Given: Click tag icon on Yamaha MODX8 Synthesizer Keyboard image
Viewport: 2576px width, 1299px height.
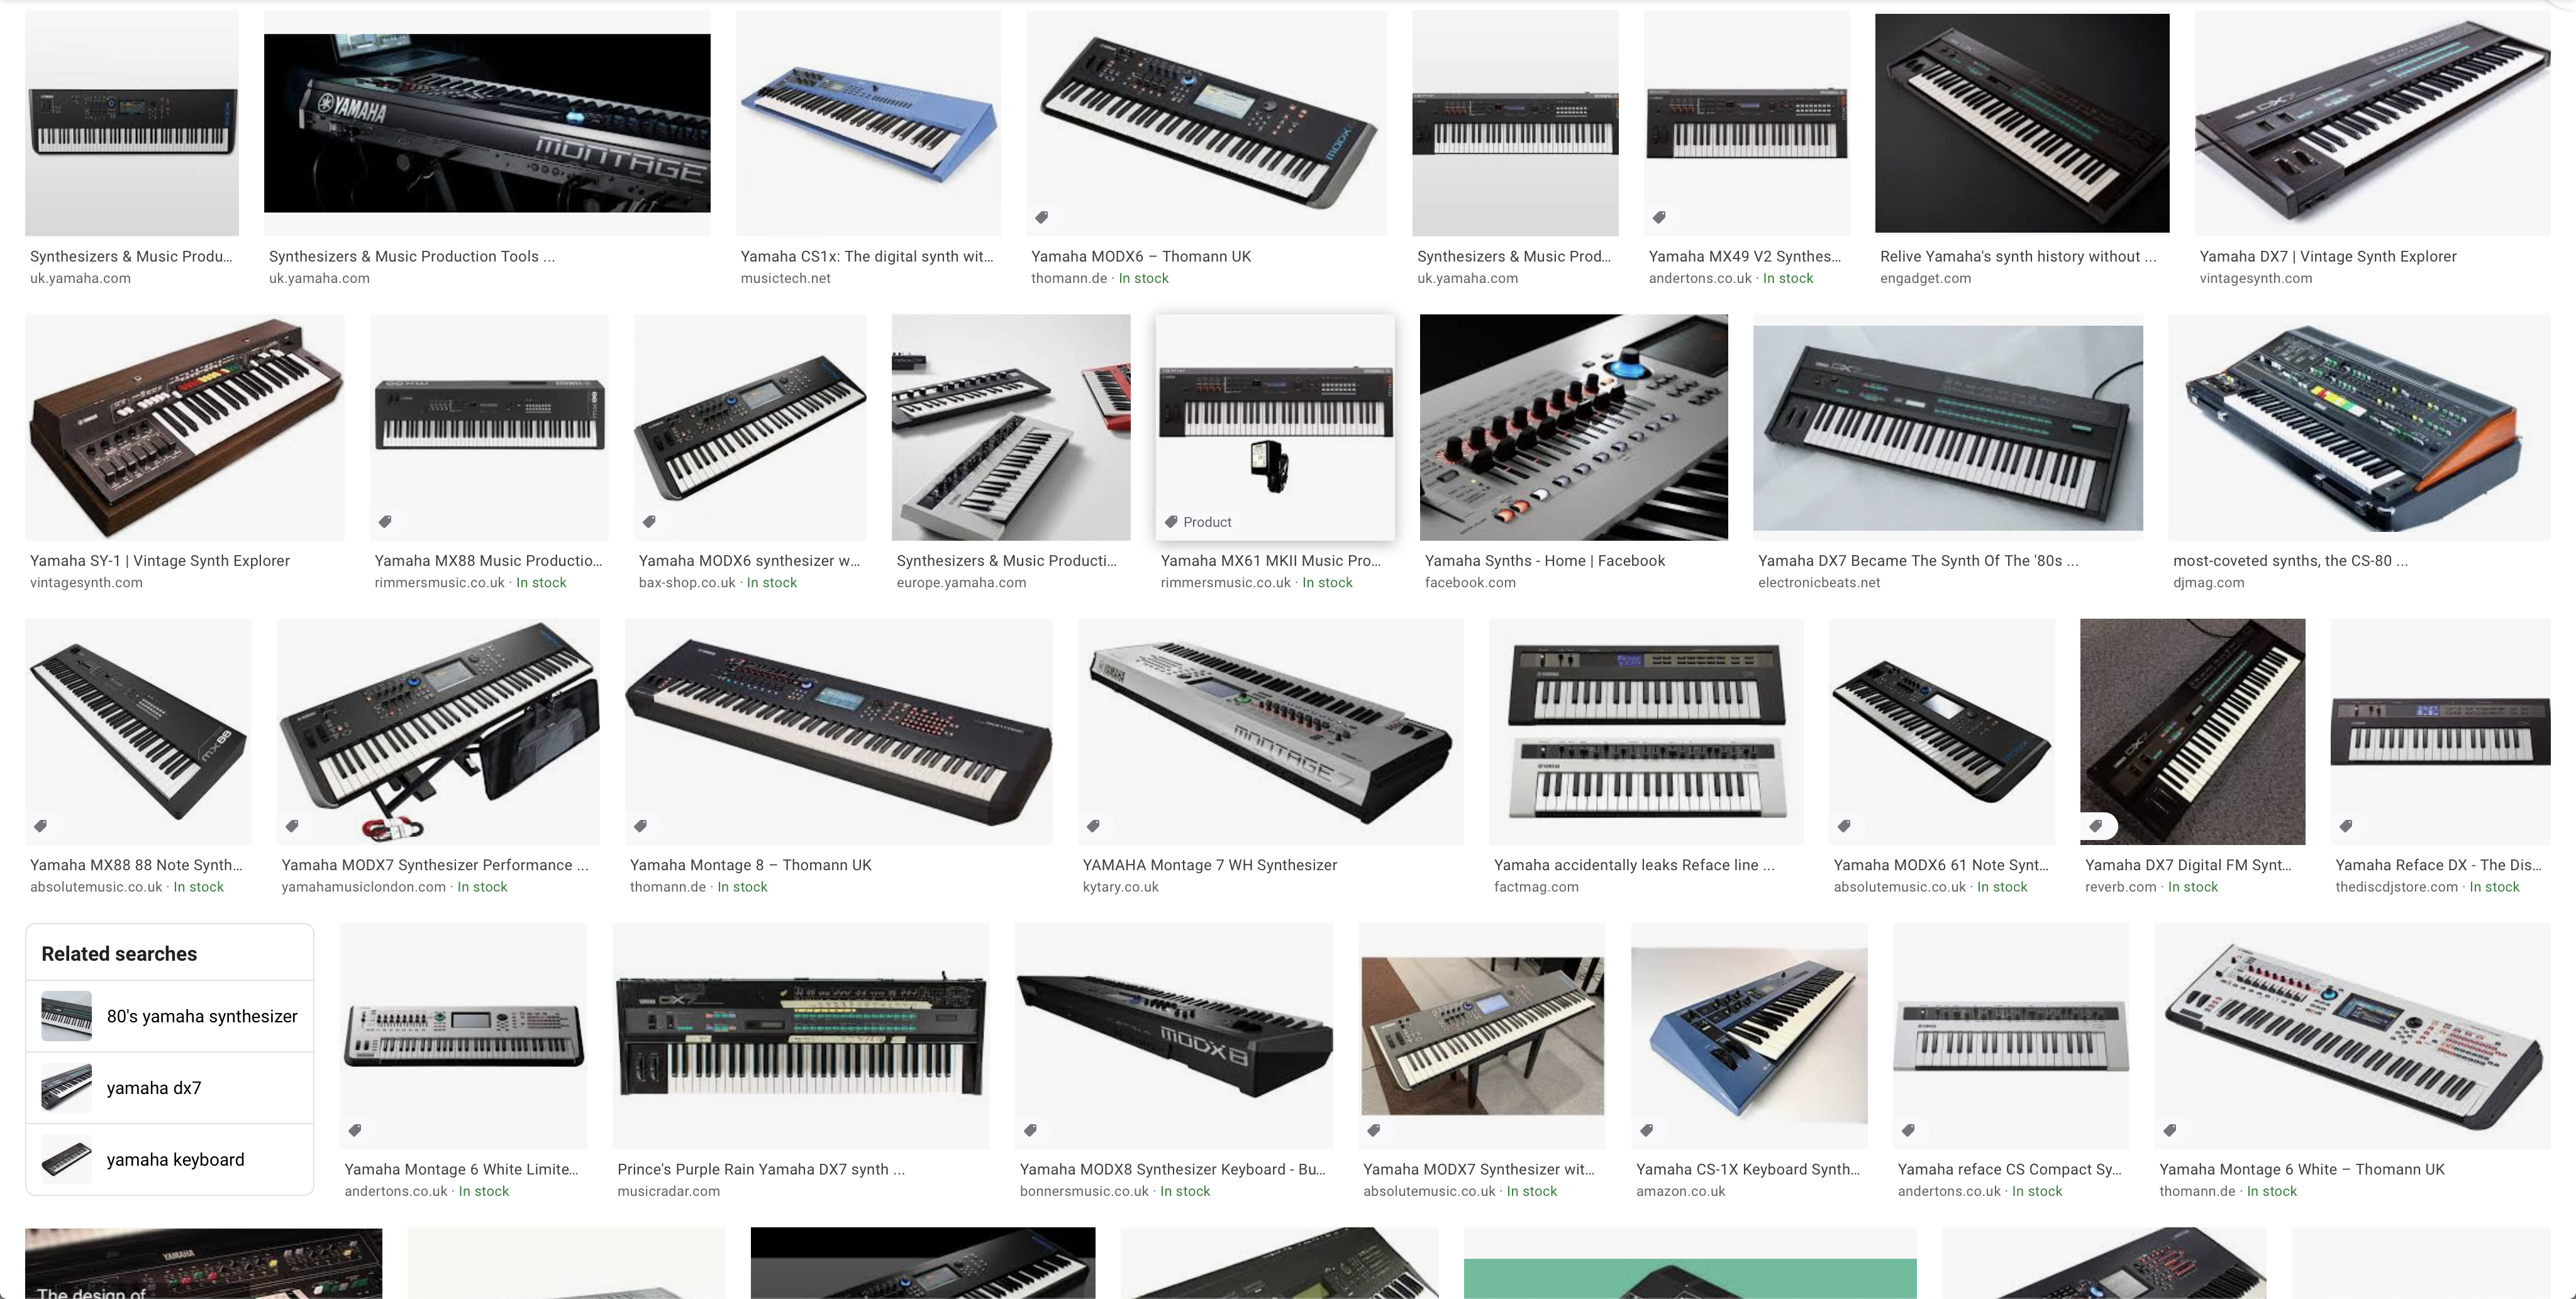Looking at the screenshot, I should [1031, 1130].
